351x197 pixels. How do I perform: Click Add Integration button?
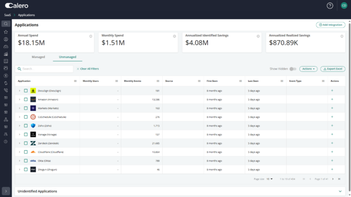tap(330, 25)
